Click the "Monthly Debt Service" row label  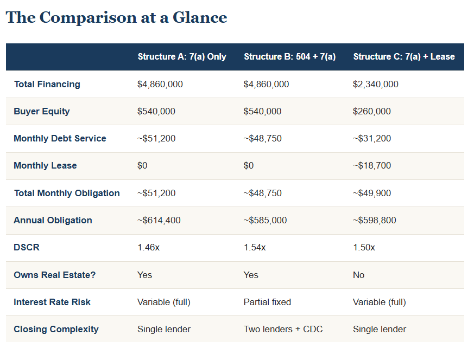[60, 138]
